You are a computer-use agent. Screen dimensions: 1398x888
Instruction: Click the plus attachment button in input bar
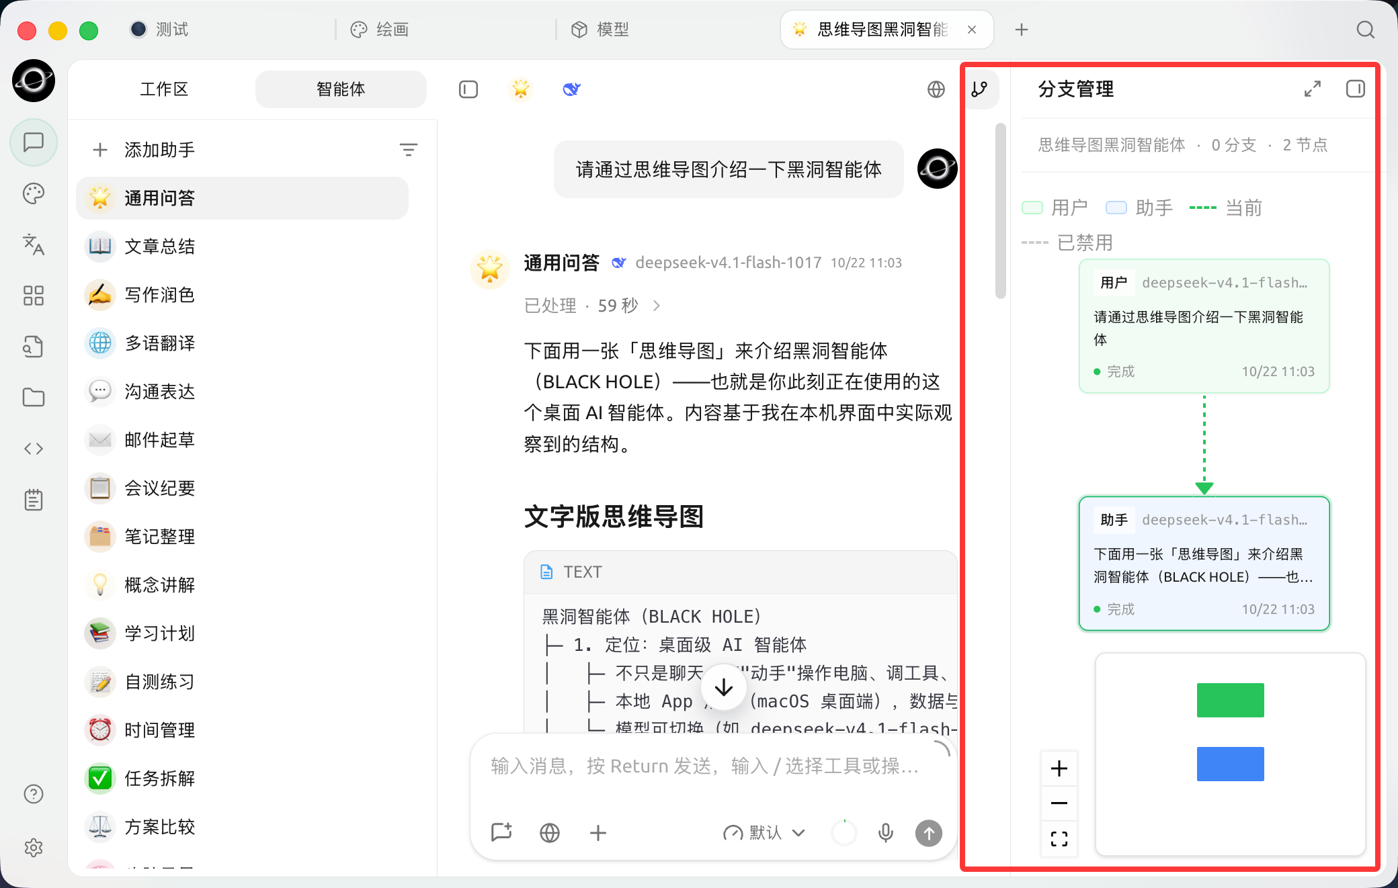(598, 833)
